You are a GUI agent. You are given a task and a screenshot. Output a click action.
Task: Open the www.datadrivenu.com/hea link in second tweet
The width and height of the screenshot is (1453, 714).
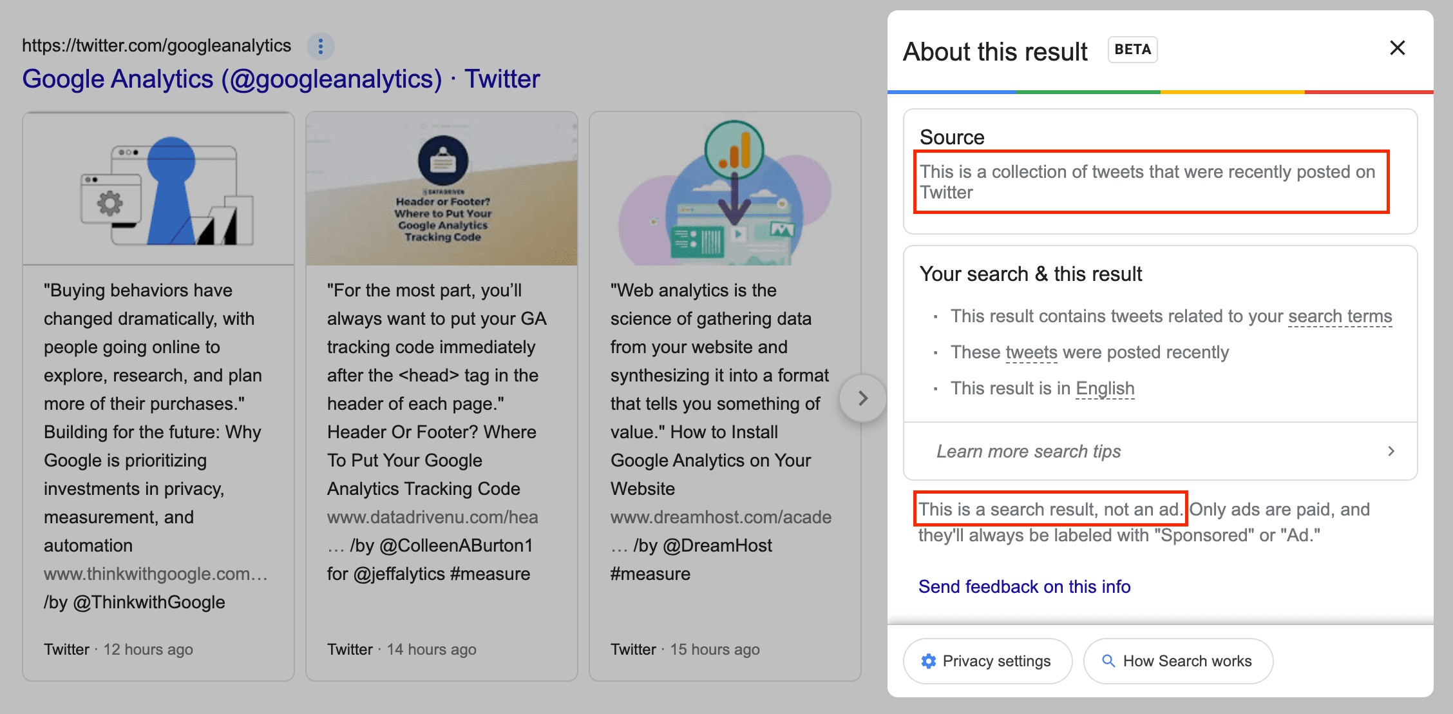pos(432,517)
